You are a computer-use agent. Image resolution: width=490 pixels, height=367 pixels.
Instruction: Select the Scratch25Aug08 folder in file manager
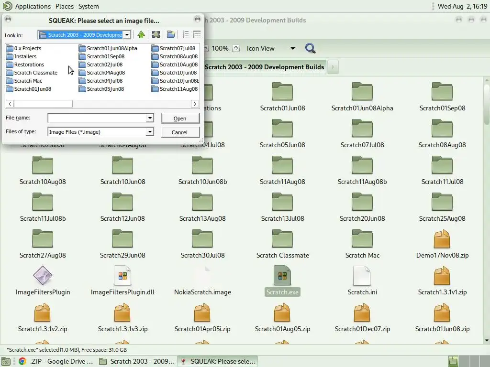point(442,207)
